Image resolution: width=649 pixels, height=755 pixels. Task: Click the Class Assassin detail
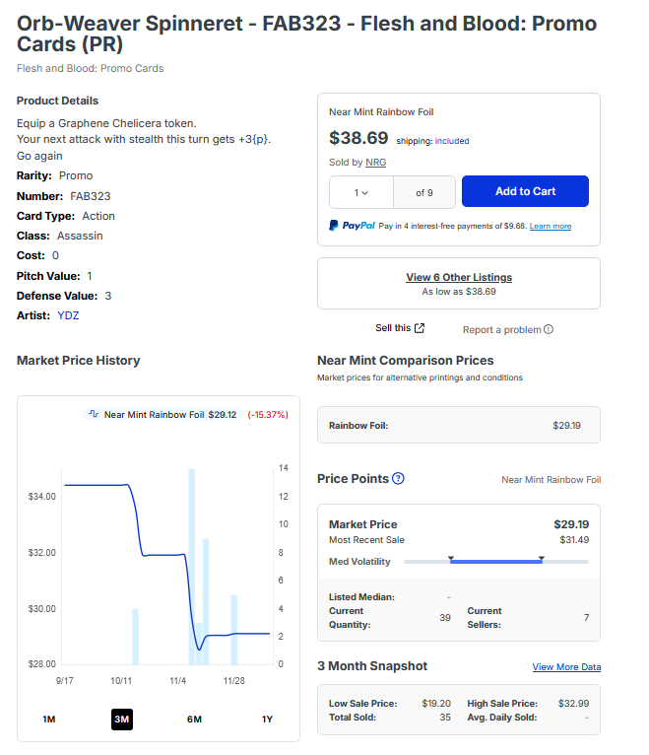60,236
